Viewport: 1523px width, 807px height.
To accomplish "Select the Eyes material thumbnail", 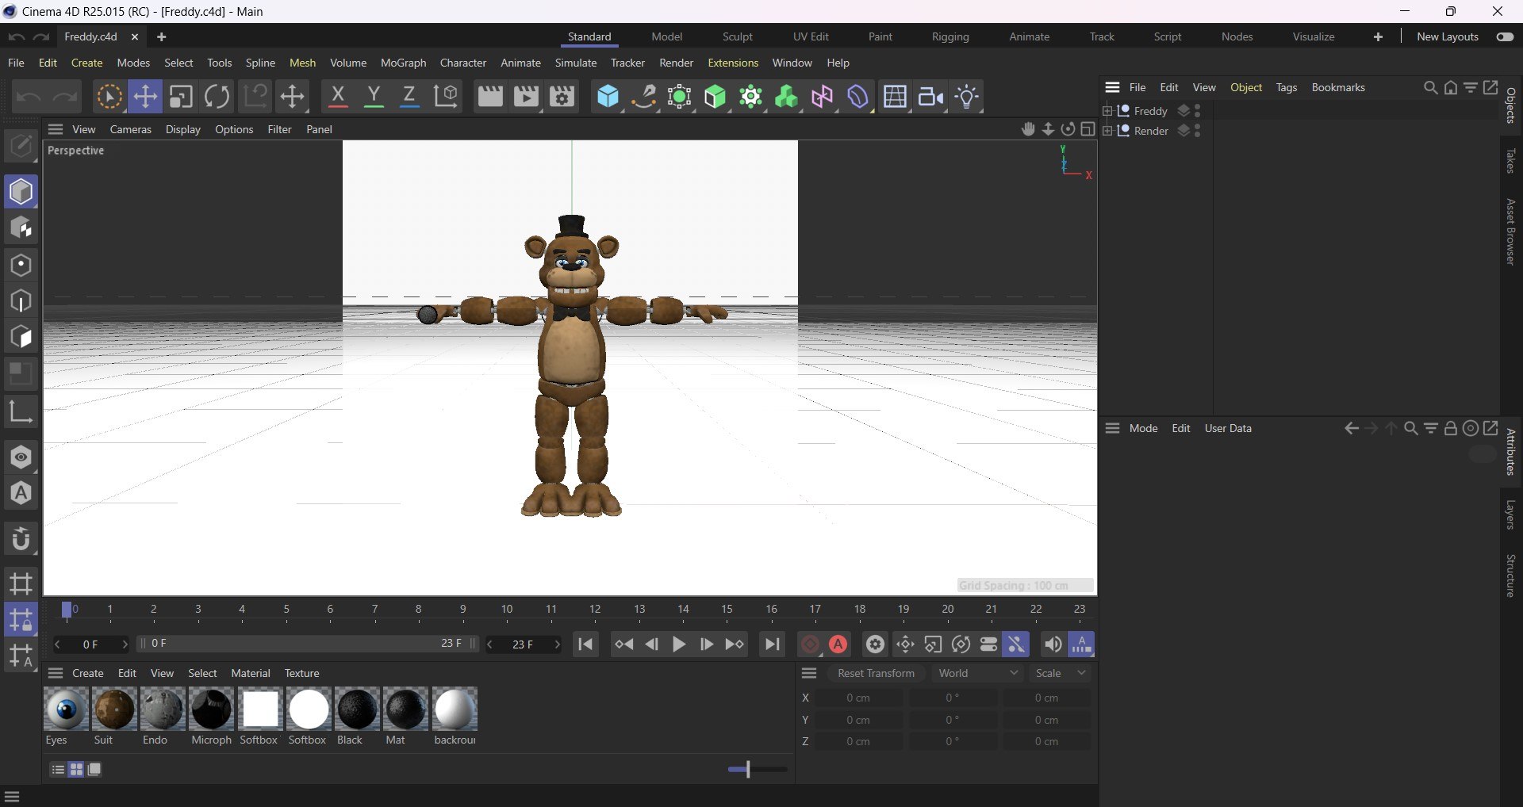I will [x=67, y=709].
